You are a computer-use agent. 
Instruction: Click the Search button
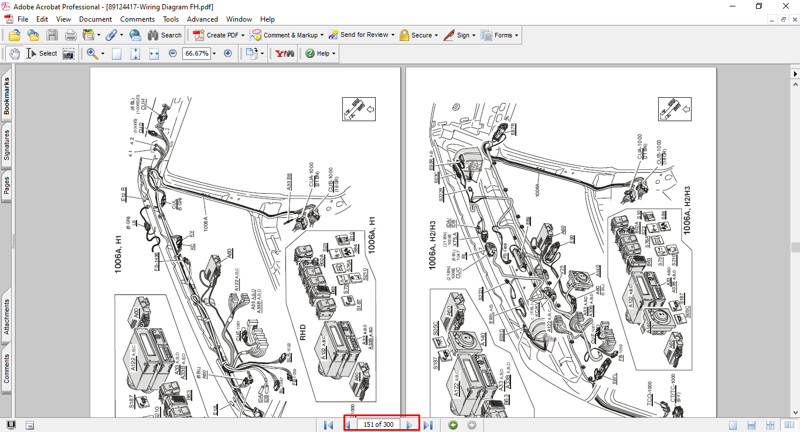tap(165, 35)
